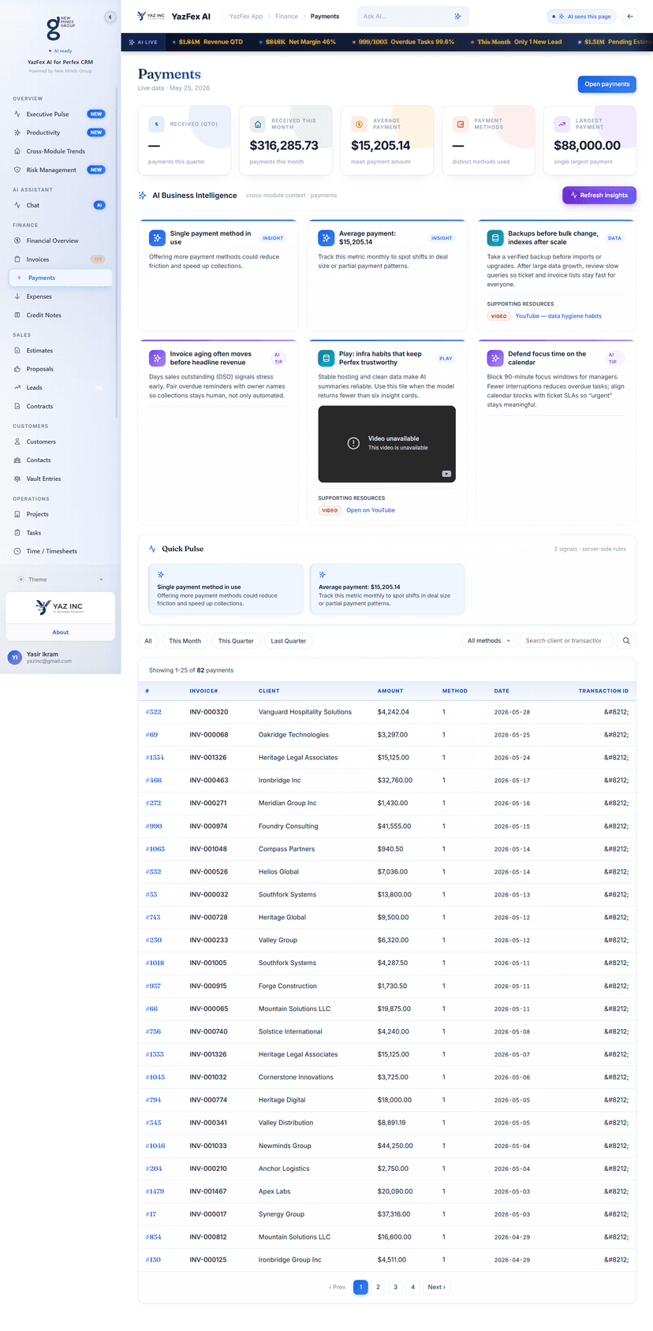Click the sparkle icon in Ask AI box
653x1331 pixels.
point(457,17)
